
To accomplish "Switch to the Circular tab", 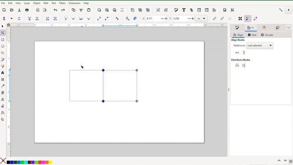I will [267, 35].
